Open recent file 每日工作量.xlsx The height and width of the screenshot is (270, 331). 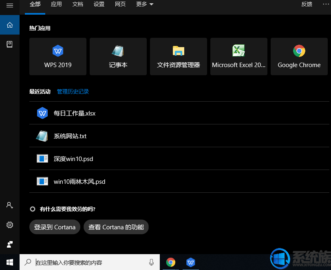coord(179,113)
